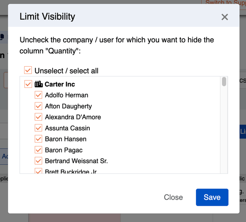This screenshot has height=222, width=246.
Task: Uncheck Baron Hansen's checkbox
Action: click(x=39, y=139)
